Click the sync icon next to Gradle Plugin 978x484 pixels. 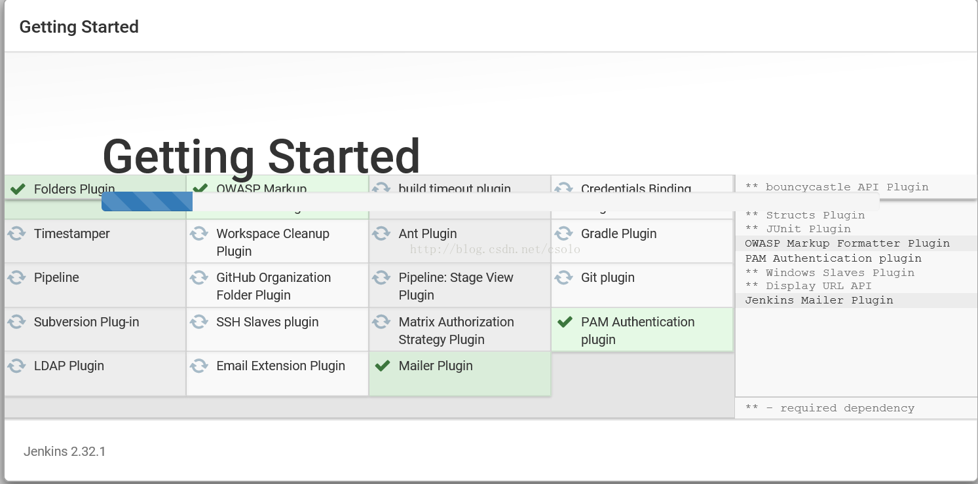(563, 233)
